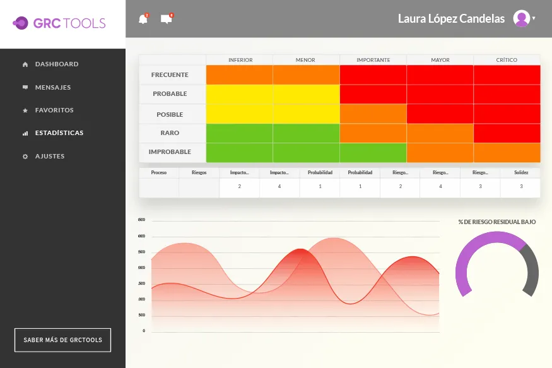Click the Ajustes gear icon
This screenshot has height=368, width=552.
[x=25, y=157]
